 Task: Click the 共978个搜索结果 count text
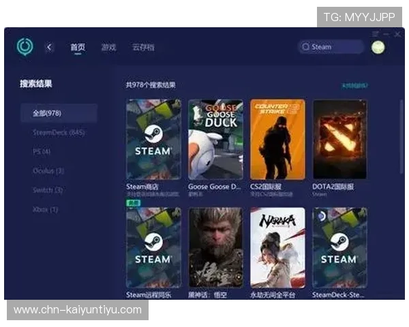point(151,84)
